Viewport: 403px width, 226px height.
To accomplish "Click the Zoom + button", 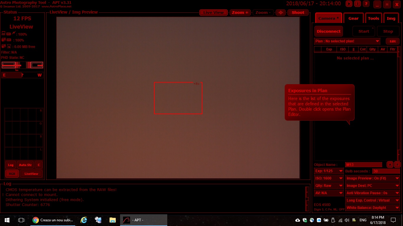I will point(240,12).
